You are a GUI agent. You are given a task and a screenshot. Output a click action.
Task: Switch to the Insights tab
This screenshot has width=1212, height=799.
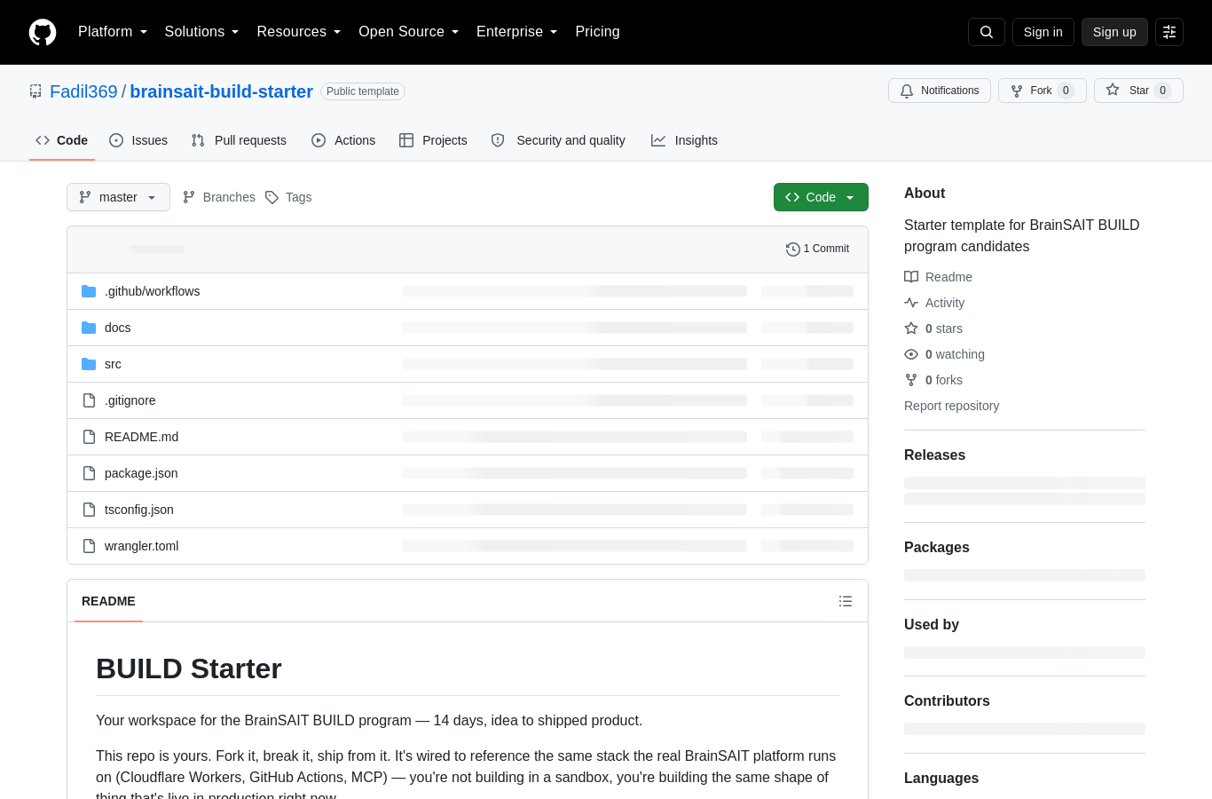(x=684, y=140)
